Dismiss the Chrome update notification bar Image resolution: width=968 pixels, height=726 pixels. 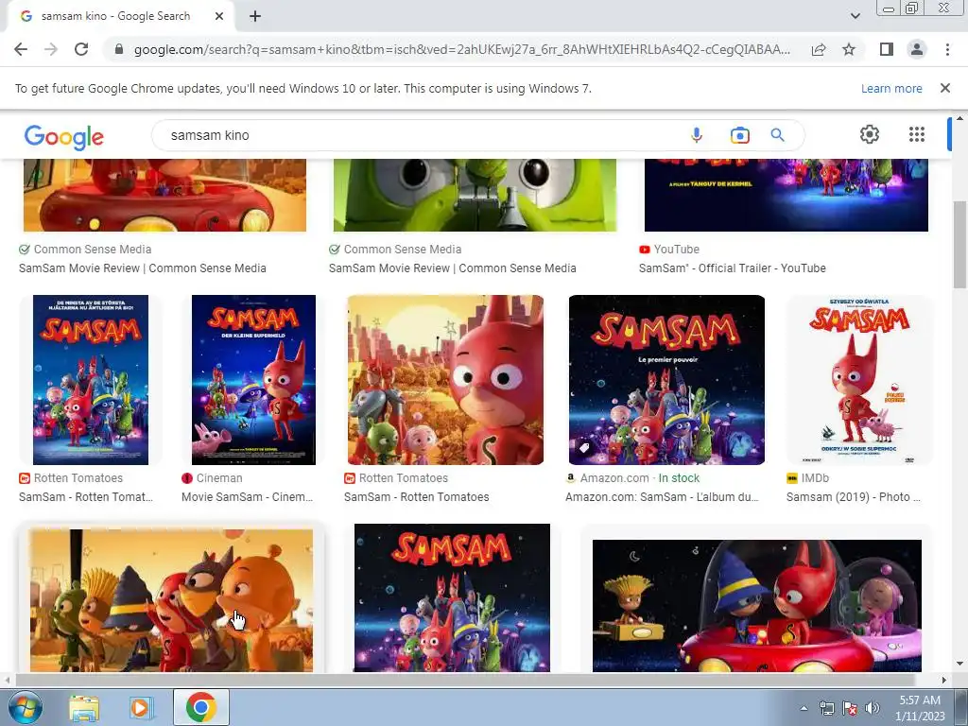coord(944,88)
